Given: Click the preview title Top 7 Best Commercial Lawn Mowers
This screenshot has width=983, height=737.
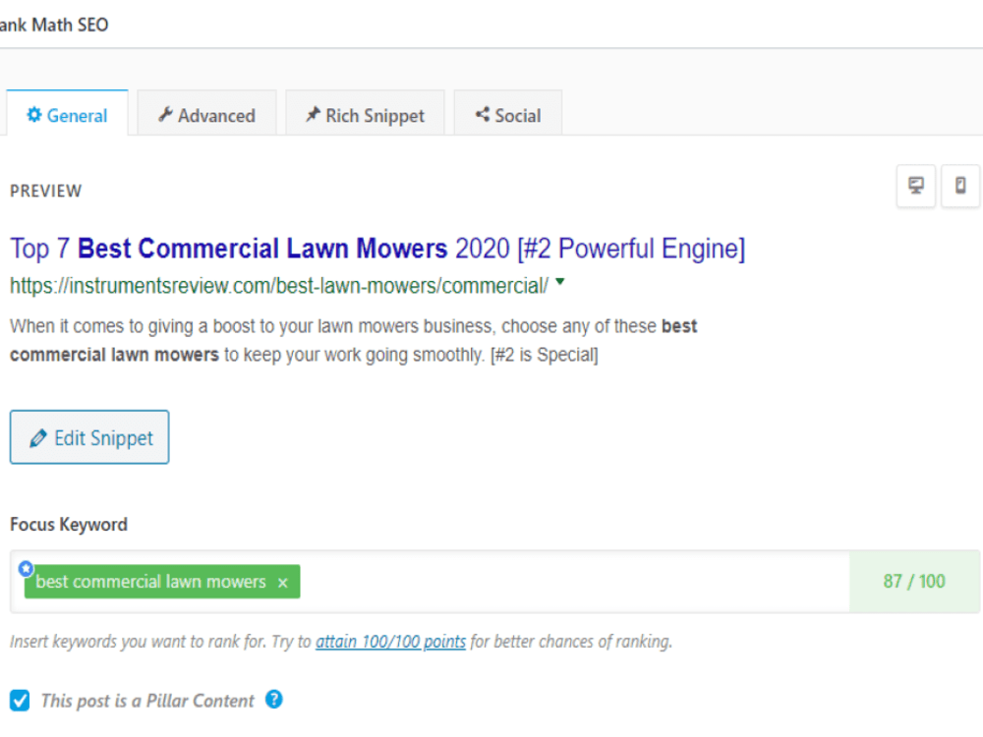Looking at the screenshot, I should point(377,249).
